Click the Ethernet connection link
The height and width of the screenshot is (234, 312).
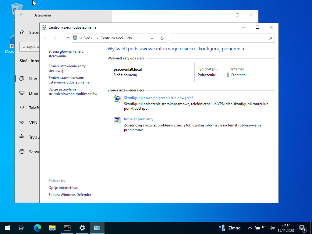point(238,75)
